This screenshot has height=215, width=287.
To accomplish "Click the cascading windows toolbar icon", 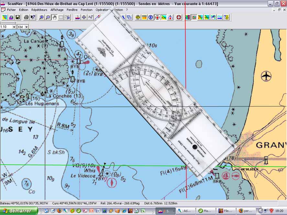I will 129,17.
